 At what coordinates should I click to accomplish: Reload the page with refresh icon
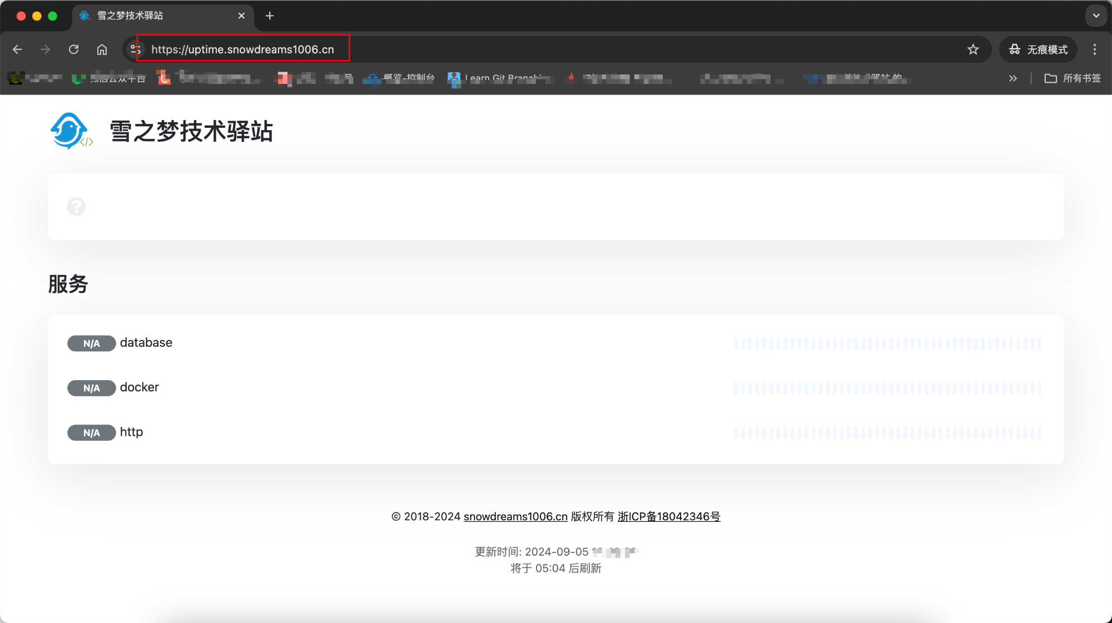(x=73, y=49)
